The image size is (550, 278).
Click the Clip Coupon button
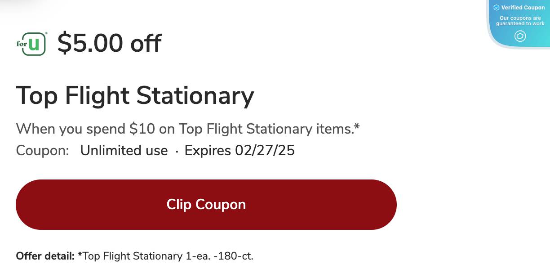[206, 204]
